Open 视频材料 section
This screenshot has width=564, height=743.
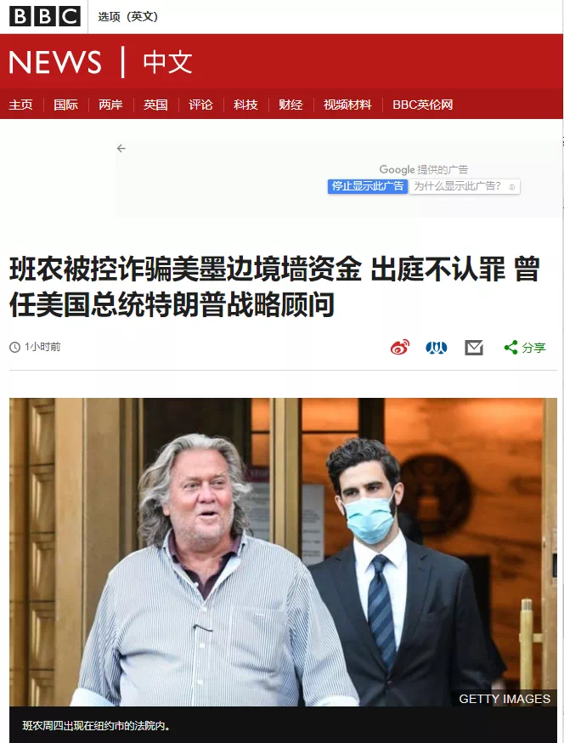[x=347, y=105]
